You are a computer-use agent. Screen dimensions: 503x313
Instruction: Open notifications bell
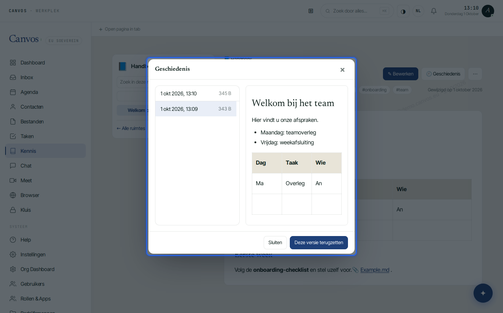[434, 11]
